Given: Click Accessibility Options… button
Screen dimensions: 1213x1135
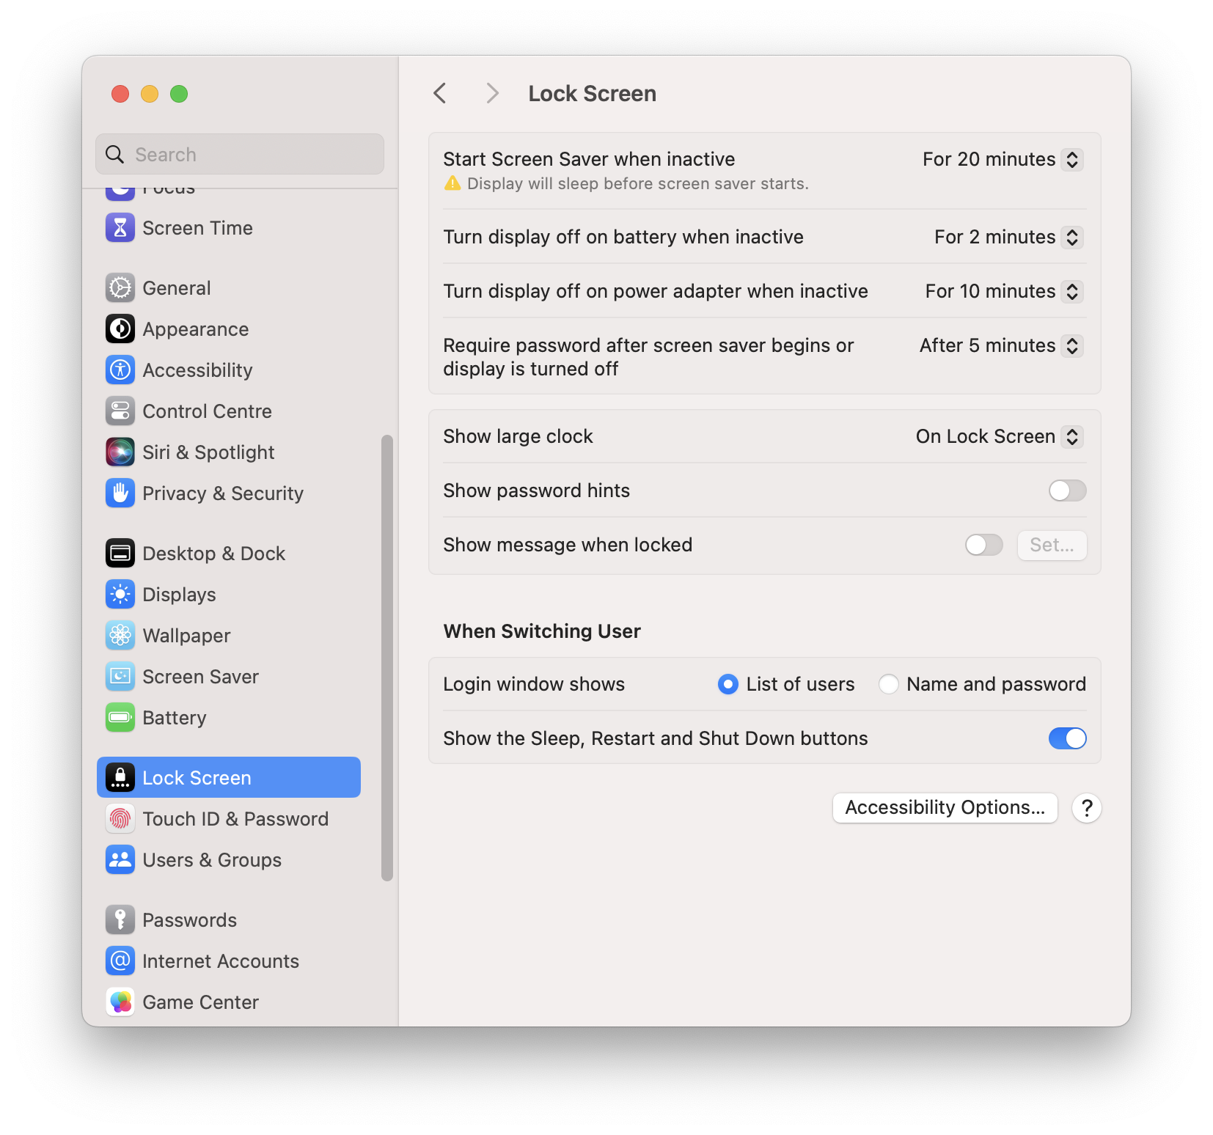Looking at the screenshot, I should click(945, 808).
